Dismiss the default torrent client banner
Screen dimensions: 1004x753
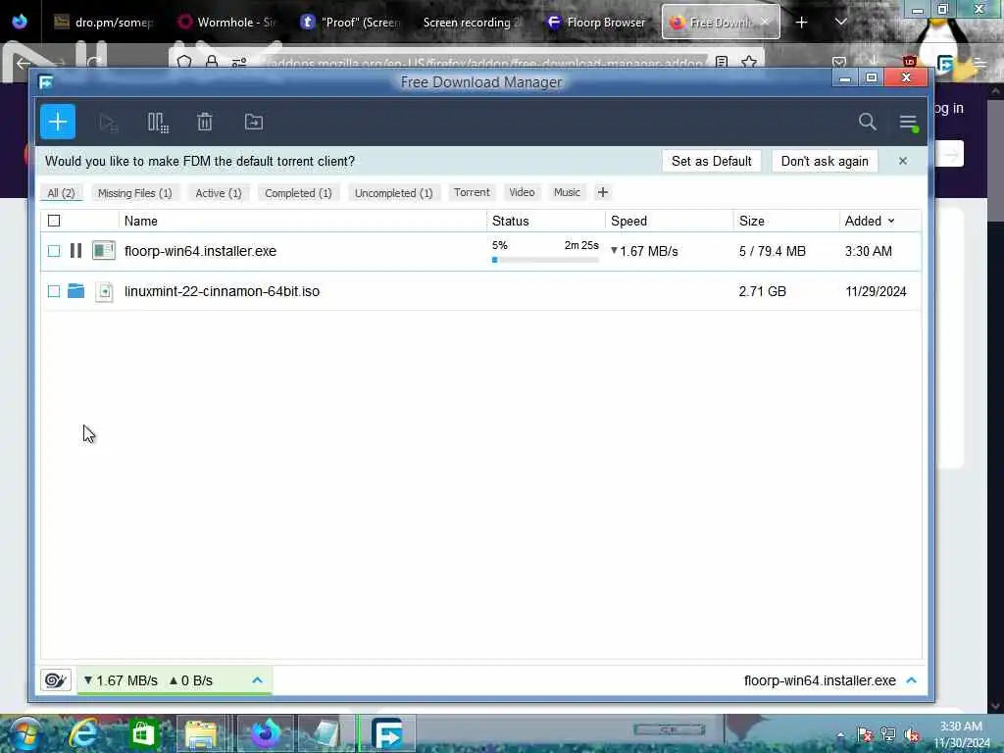click(x=903, y=161)
